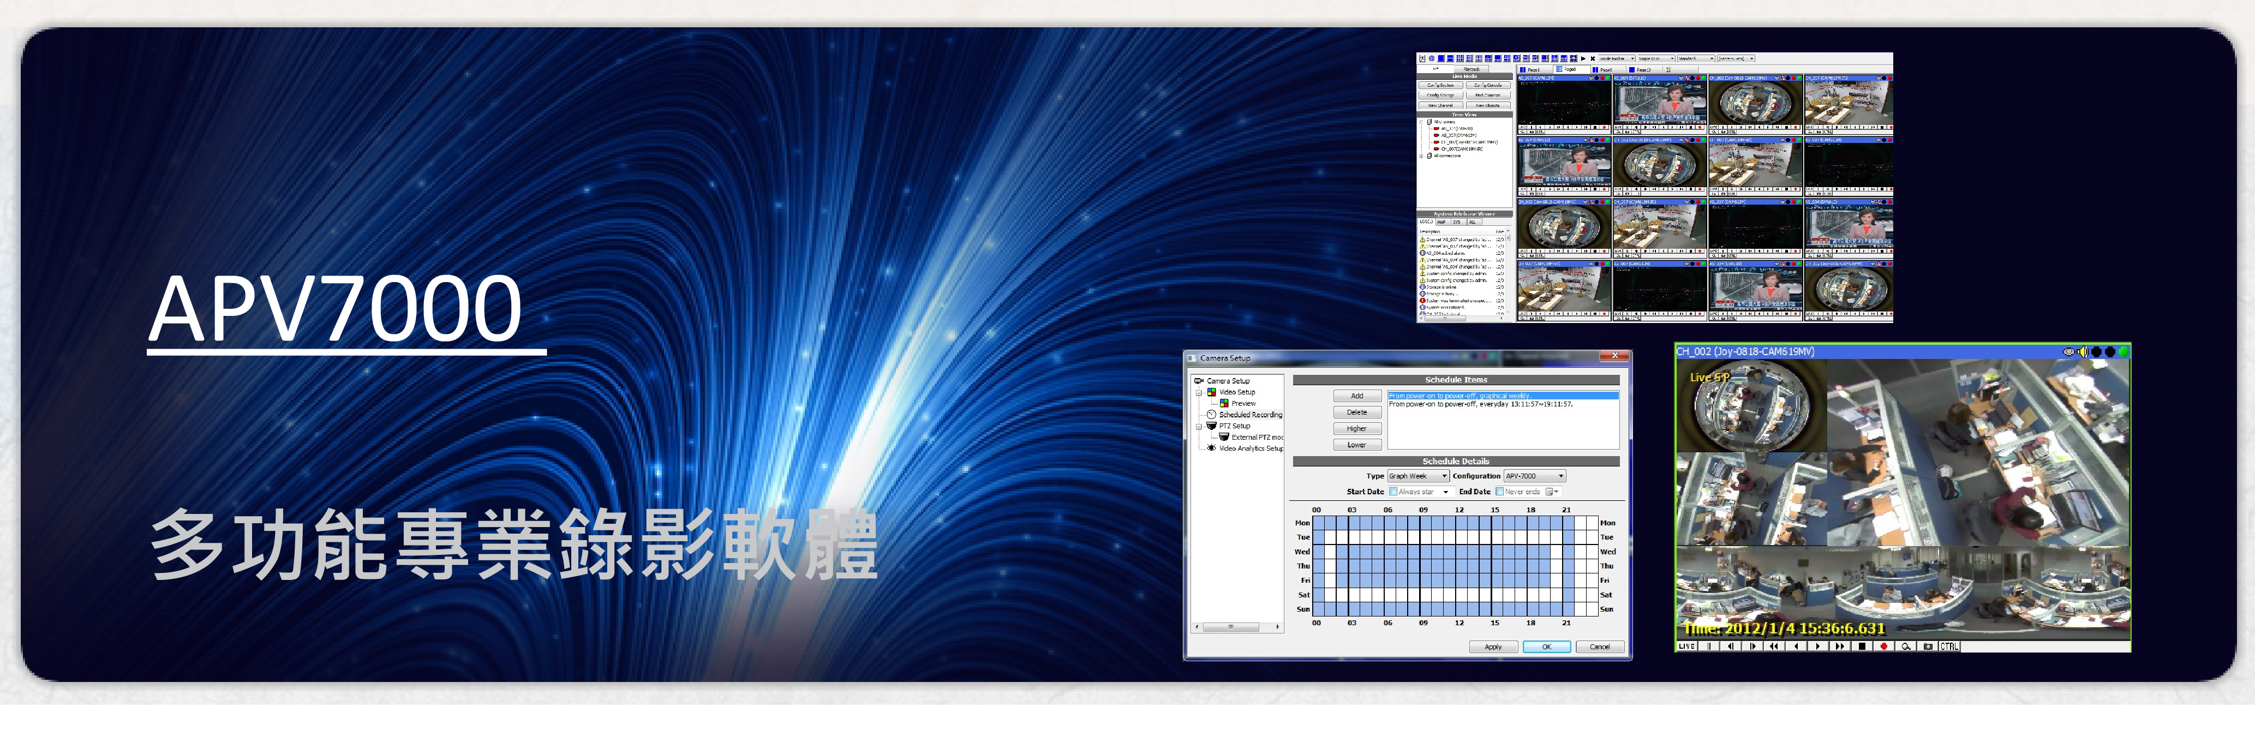The height and width of the screenshot is (742, 2255).
Task: Click the stop button in CH_002 viewer
Action: click(1862, 647)
